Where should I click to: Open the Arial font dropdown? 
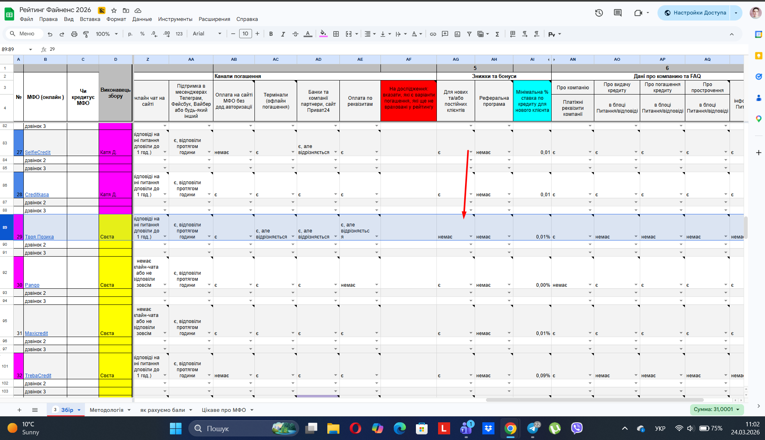(207, 34)
